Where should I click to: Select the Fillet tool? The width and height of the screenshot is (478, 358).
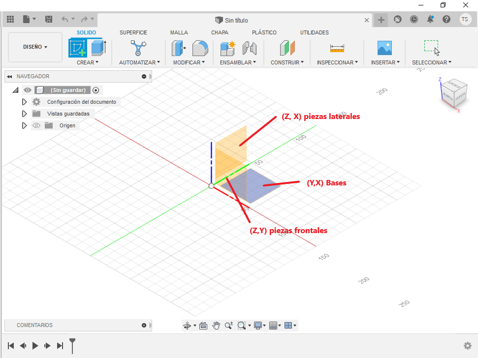pos(200,48)
